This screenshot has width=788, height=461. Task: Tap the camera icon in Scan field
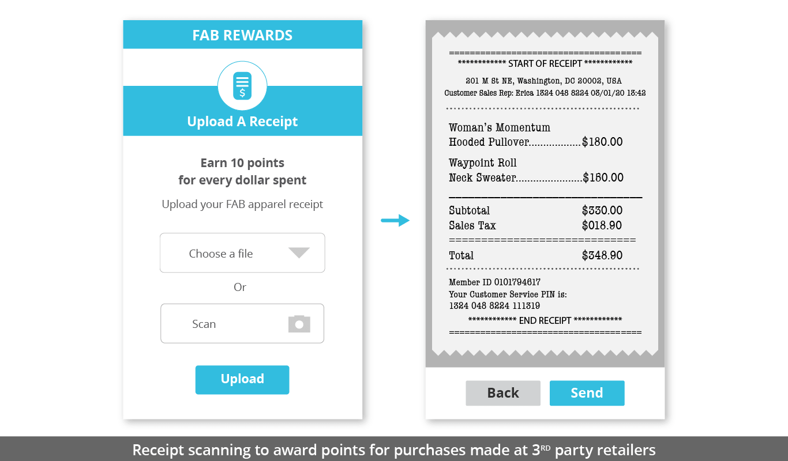click(x=299, y=324)
